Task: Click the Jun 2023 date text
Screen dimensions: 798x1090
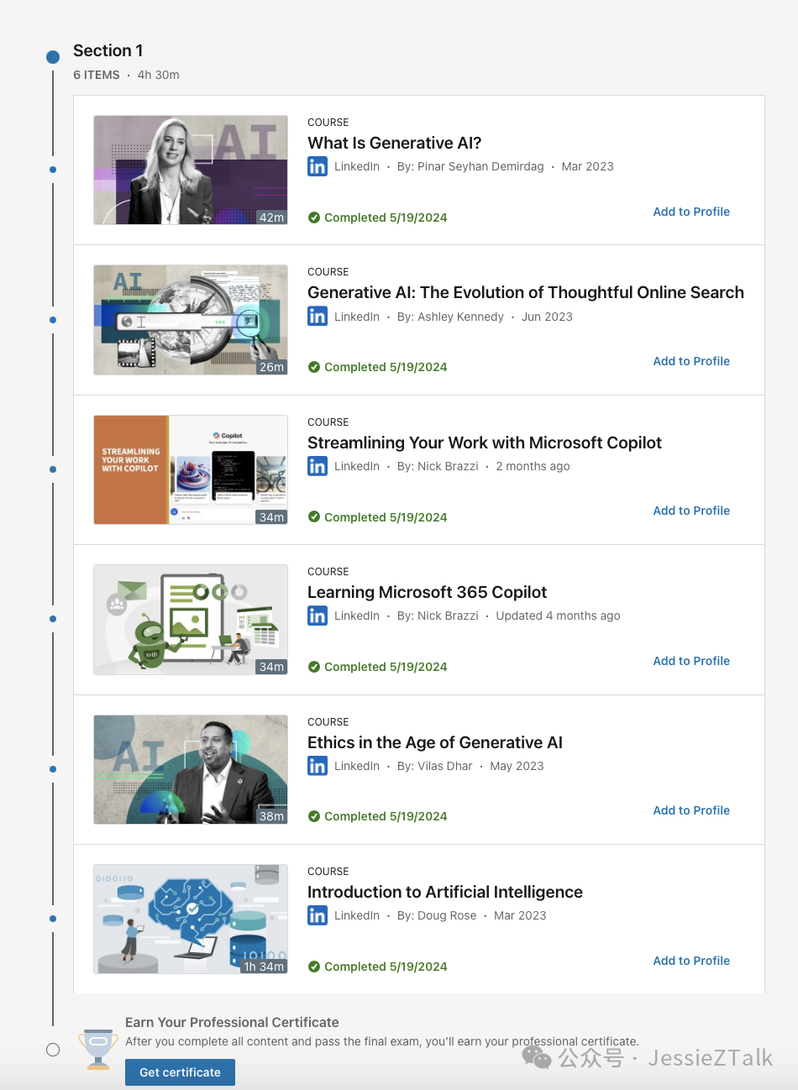Action: click(x=547, y=317)
